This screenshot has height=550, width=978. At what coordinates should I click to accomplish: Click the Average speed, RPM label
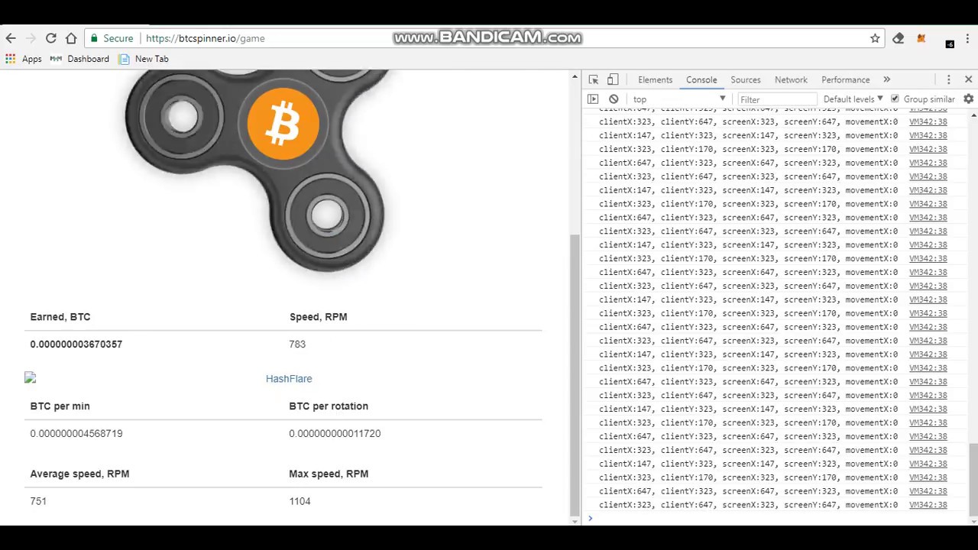tap(79, 474)
